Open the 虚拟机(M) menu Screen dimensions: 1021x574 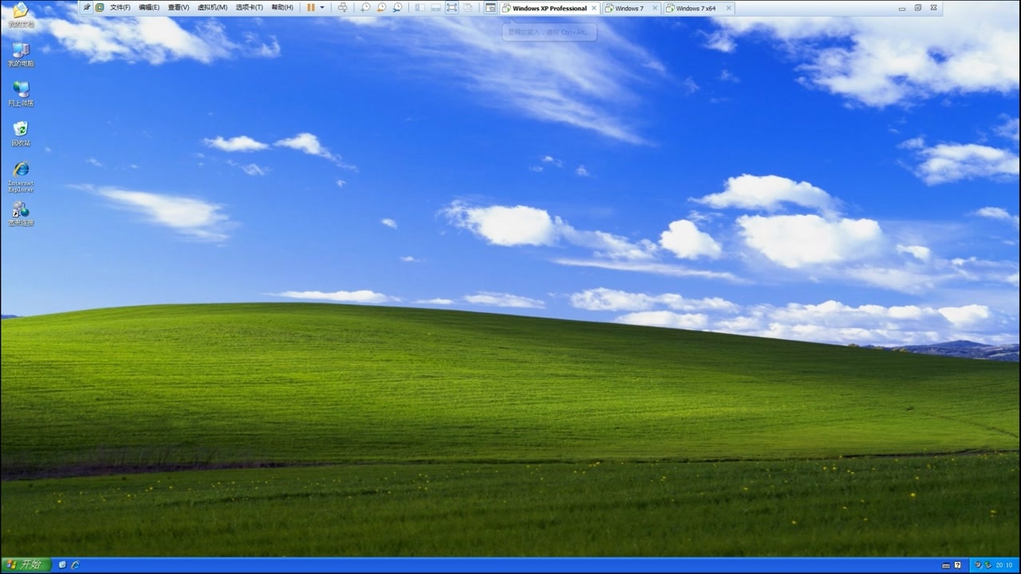(x=212, y=8)
